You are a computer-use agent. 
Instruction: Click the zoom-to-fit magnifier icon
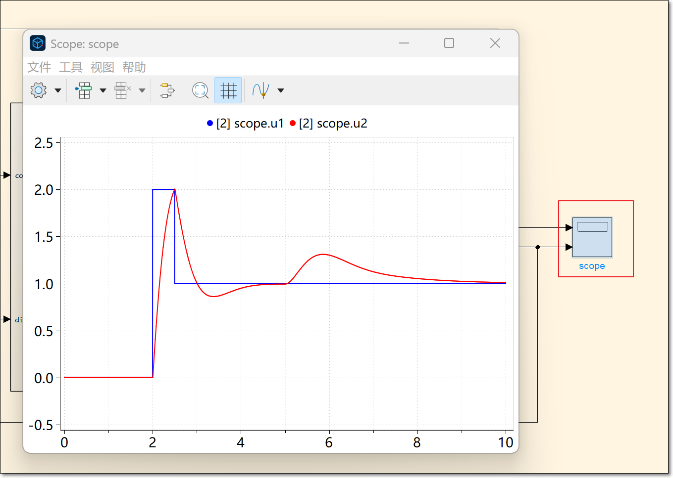click(x=200, y=90)
